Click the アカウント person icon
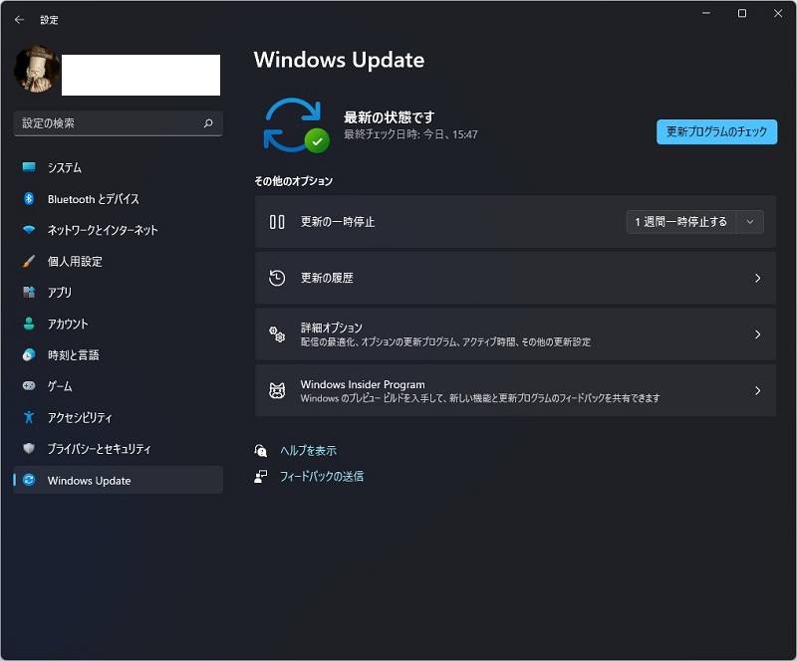797x661 pixels. tap(29, 324)
